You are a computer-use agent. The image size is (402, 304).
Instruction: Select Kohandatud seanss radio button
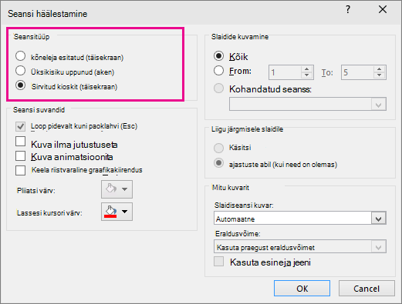point(218,89)
